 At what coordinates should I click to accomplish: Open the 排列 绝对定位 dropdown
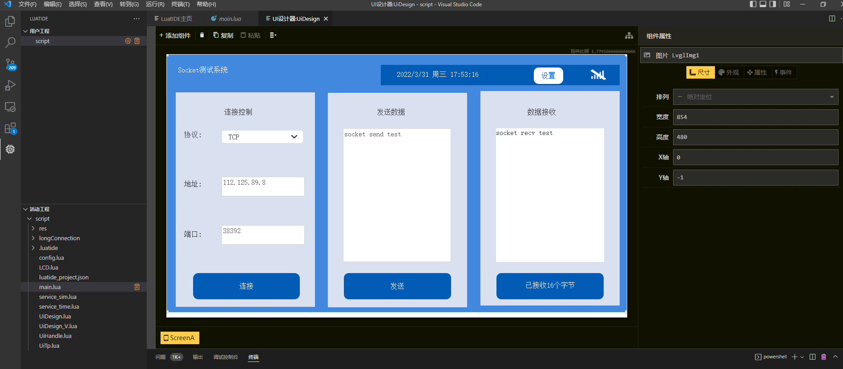click(x=756, y=97)
